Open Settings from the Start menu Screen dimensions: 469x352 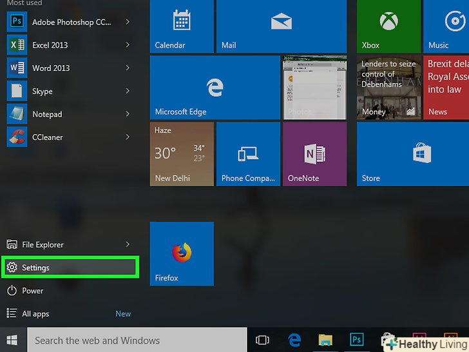(x=71, y=268)
